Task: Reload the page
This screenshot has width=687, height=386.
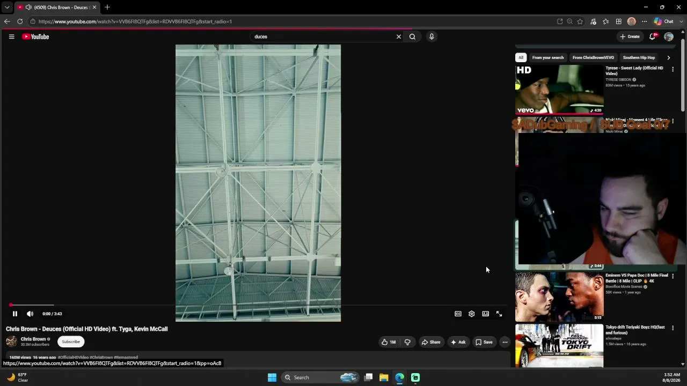Action: [20, 21]
